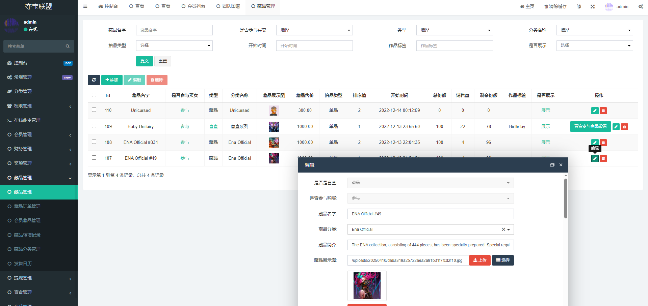Open the settings cogs icon at top right
The width and height of the screenshot is (648, 306).
pyautogui.click(x=641, y=6)
